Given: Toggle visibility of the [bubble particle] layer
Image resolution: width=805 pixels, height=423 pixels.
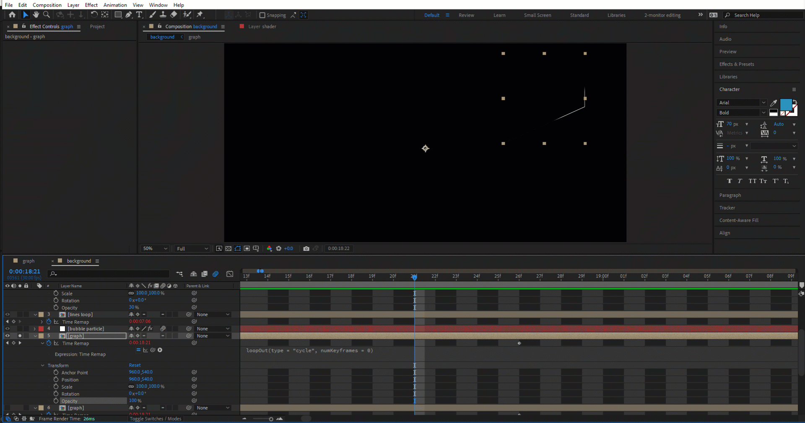Looking at the screenshot, I should pyautogui.click(x=7, y=329).
